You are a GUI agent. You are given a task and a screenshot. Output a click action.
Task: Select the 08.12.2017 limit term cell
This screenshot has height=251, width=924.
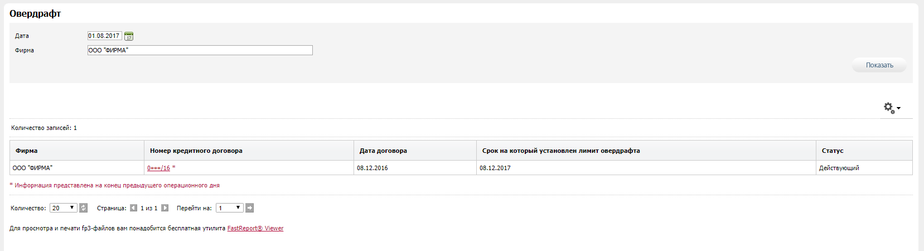pos(646,168)
